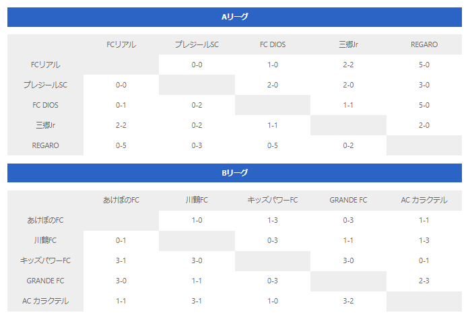The image size is (468, 319).
Task: Select the あけぼのFC column header
Action: 121,201
